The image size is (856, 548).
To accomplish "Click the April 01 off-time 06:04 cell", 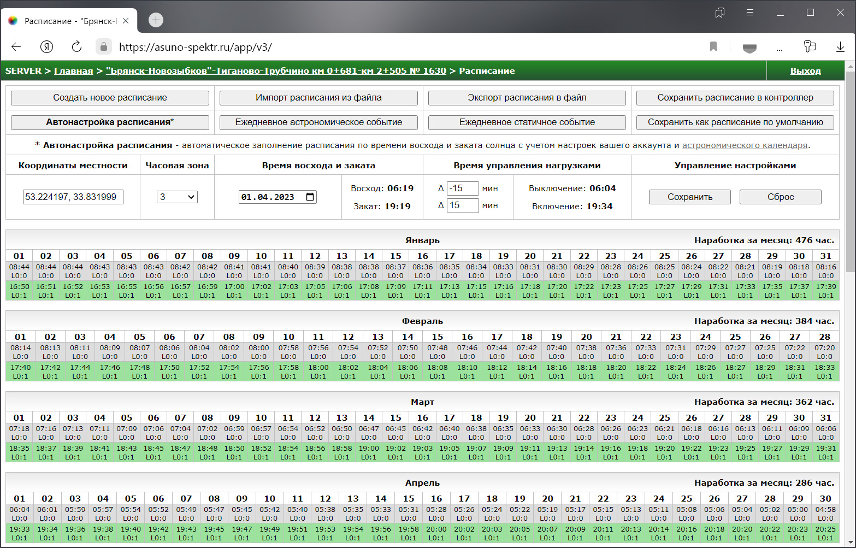I will [x=20, y=514].
